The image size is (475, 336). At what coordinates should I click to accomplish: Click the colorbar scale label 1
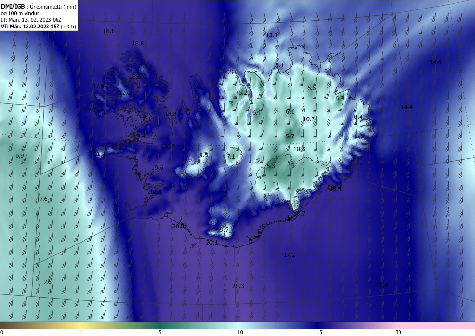(81, 332)
